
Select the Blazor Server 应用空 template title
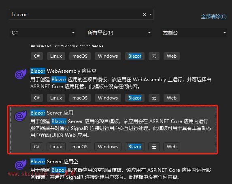coord(54,161)
